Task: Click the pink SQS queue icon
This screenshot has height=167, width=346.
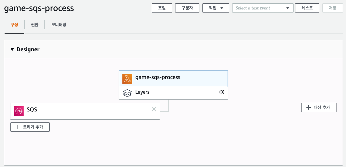Action: 18,111
